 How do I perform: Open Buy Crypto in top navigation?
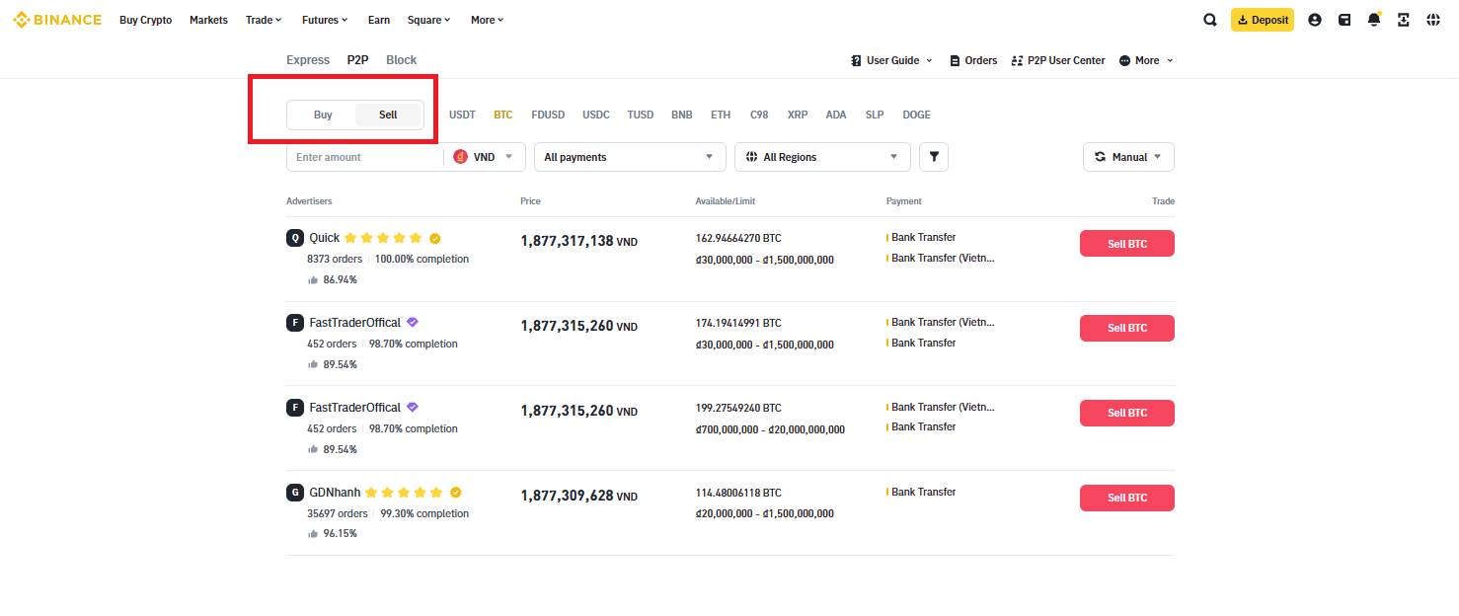pyautogui.click(x=145, y=20)
